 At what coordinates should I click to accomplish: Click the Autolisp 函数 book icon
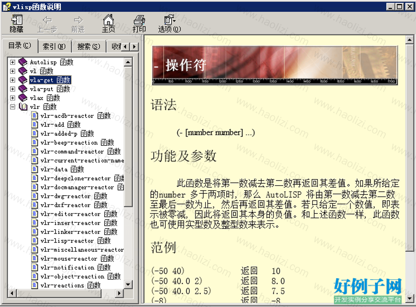pyautogui.click(x=23, y=62)
